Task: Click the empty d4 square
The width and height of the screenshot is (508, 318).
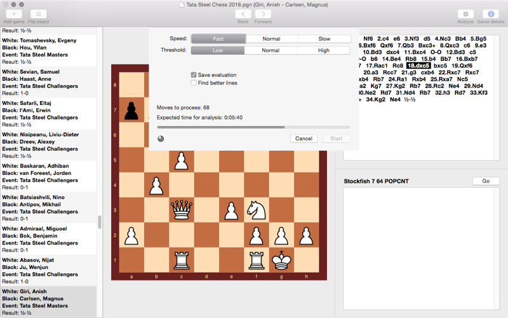Action: pos(206,185)
